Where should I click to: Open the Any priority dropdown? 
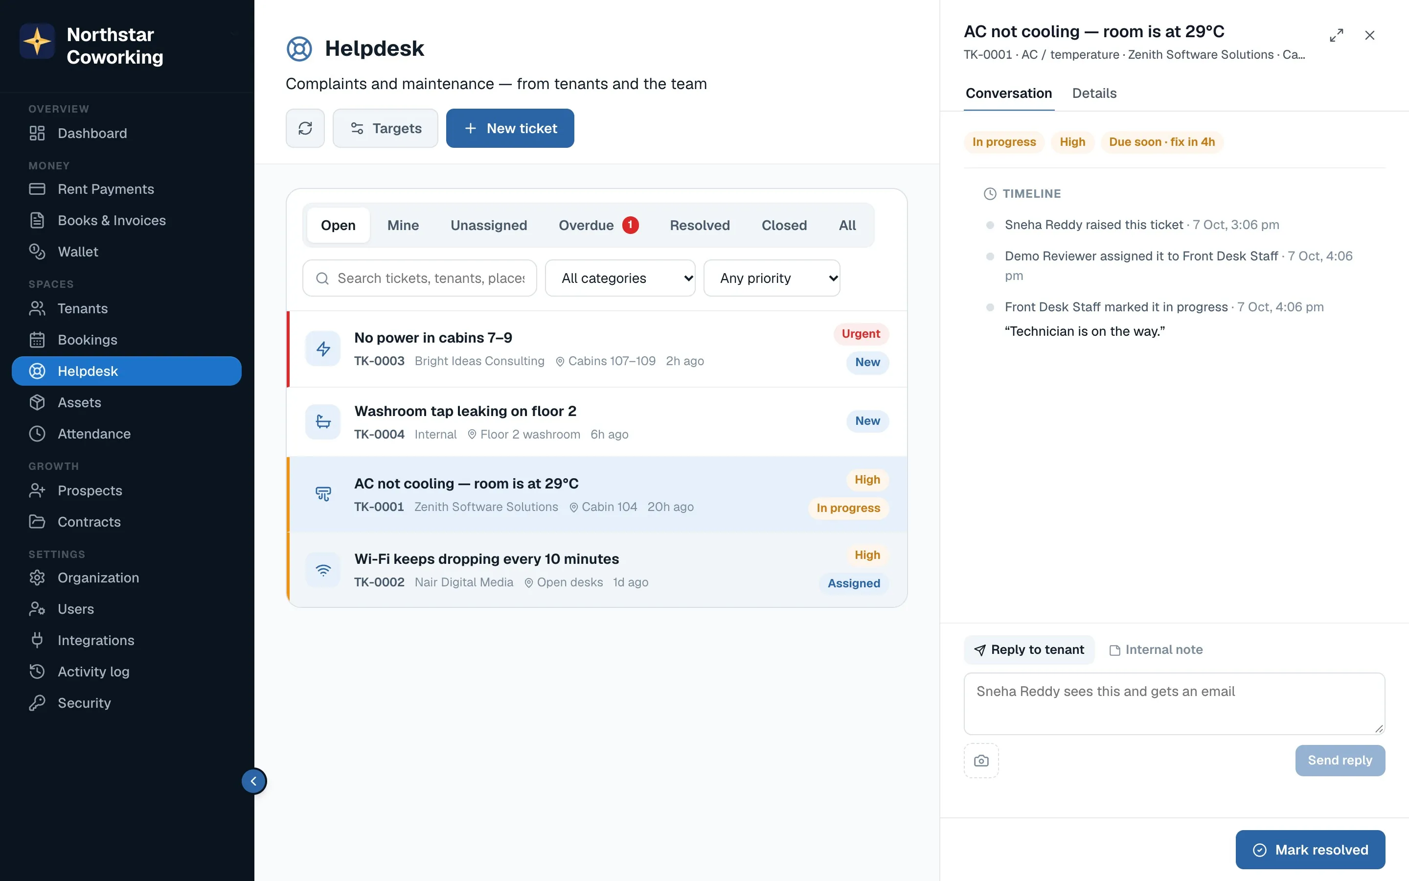pos(772,278)
